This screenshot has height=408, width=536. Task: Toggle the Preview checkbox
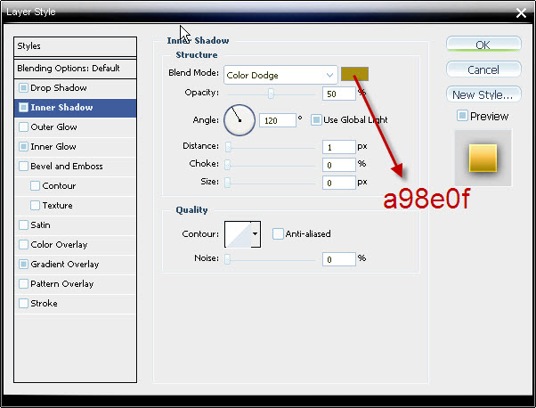click(462, 116)
